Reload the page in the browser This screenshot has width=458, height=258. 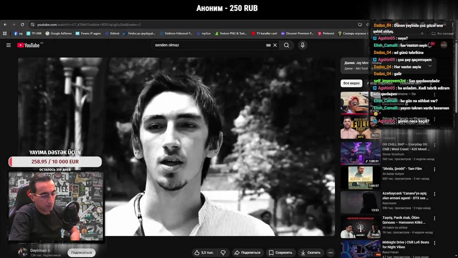[x=22, y=25]
